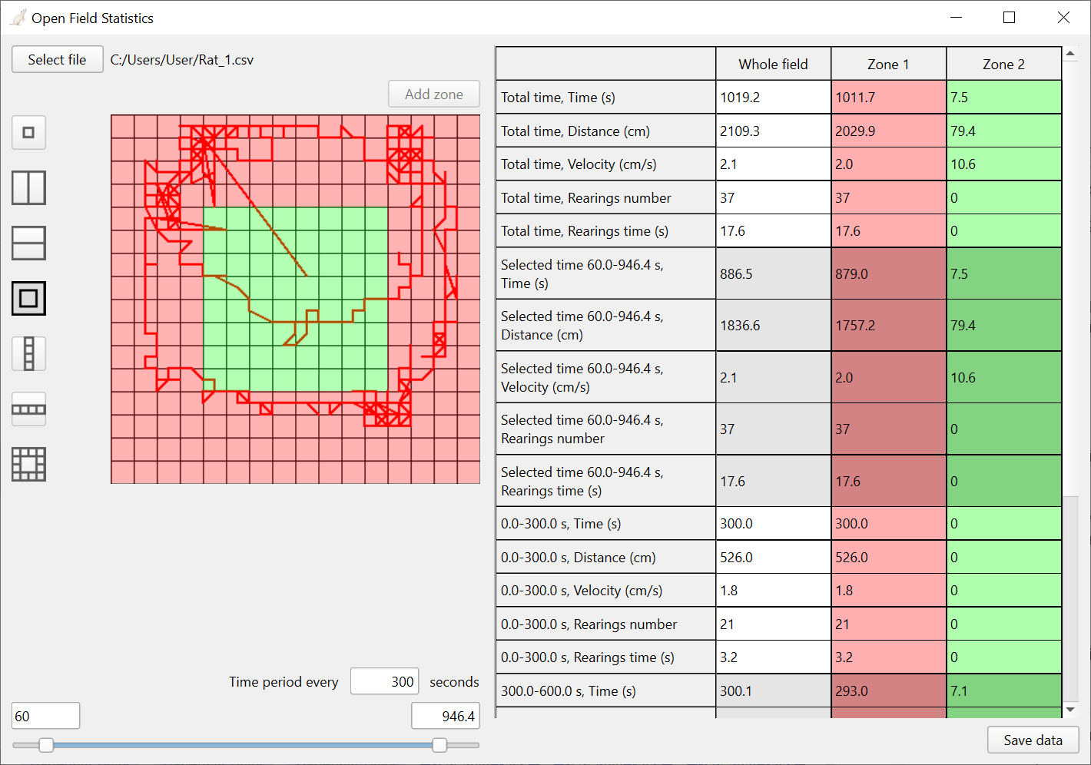Select the single cell zone tool
This screenshot has height=765, width=1091.
(x=28, y=132)
